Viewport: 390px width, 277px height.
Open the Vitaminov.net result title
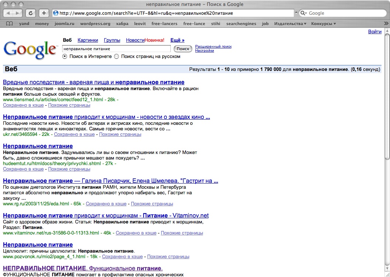106,215
